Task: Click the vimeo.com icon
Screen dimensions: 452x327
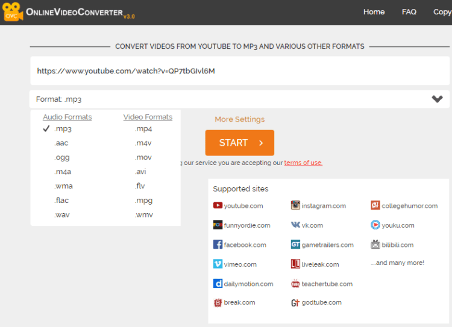Action: pos(218,264)
